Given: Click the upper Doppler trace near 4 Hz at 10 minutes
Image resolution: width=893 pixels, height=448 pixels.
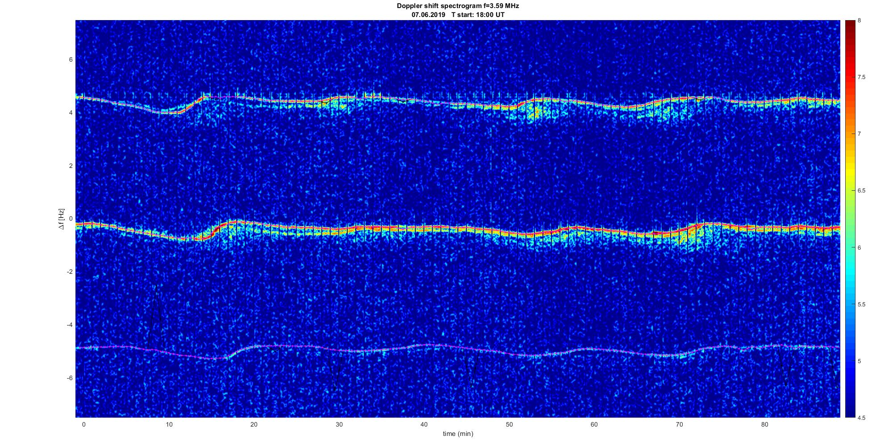Looking at the screenshot, I should (169, 112).
